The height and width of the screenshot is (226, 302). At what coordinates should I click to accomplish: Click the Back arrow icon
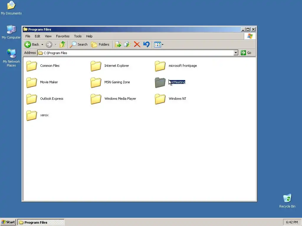(x=28, y=44)
